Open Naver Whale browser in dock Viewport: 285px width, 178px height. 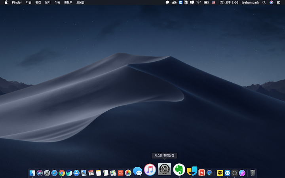pyautogui.click(x=69, y=173)
